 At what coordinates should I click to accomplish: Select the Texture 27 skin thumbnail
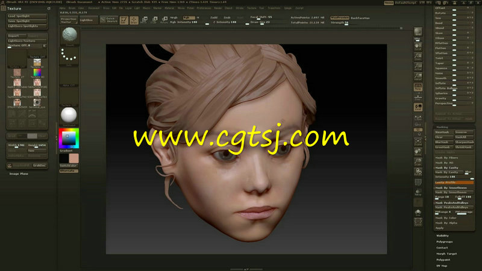click(x=17, y=72)
